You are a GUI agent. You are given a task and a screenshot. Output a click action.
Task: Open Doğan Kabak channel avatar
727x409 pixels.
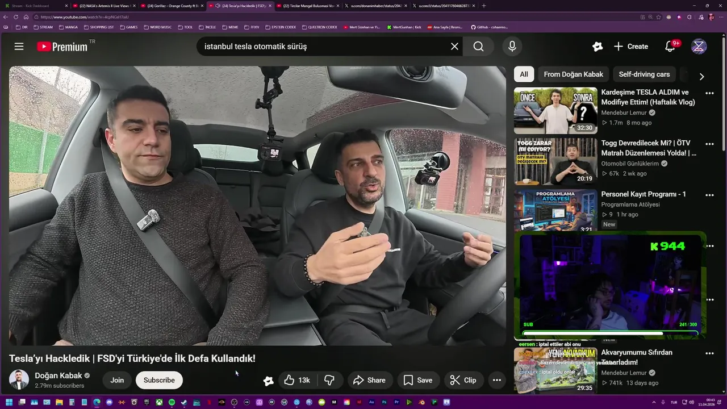(19, 379)
